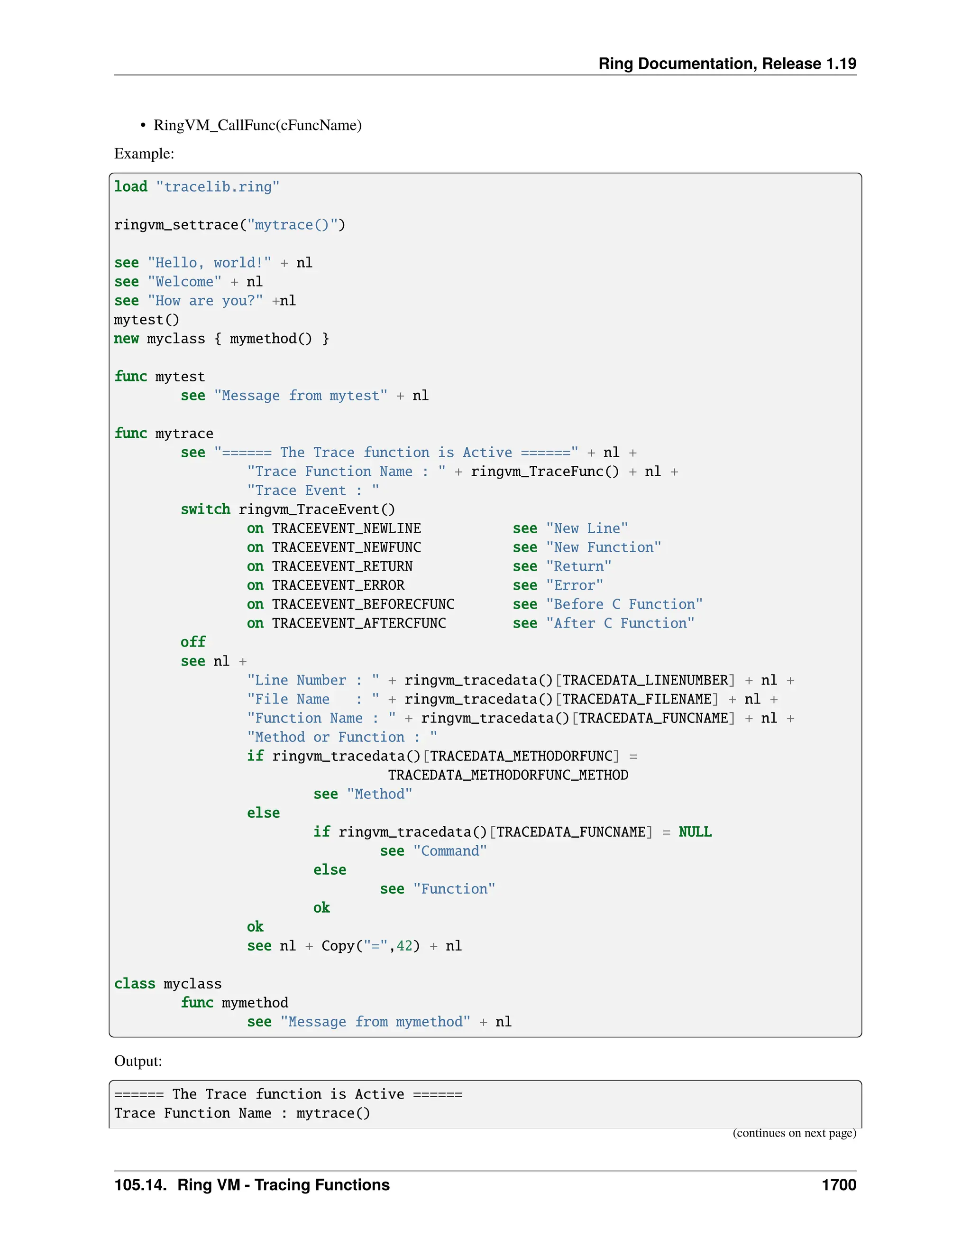This screenshot has width=971, height=1257.
Task: Click the string "Return"
Action: 579,566
